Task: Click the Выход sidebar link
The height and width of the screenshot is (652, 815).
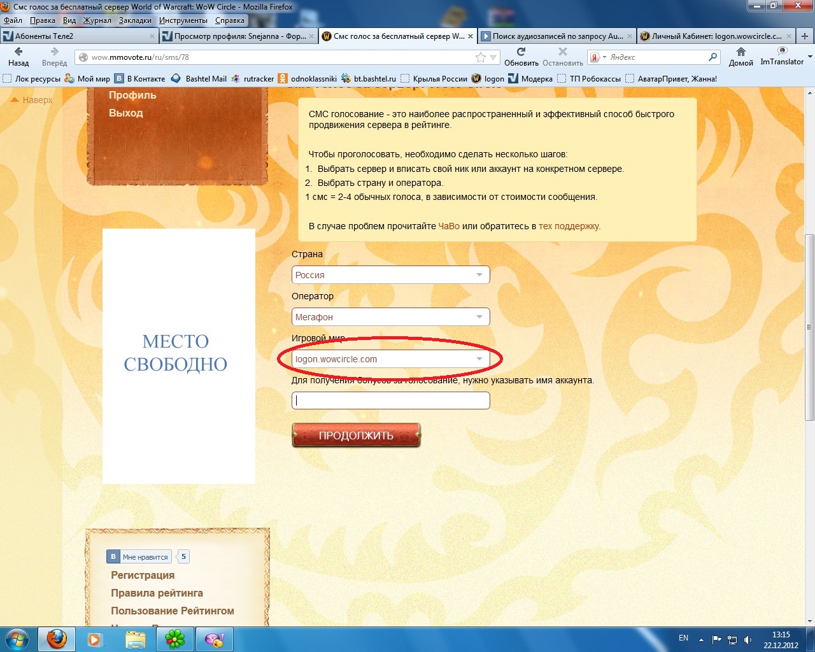Action: click(126, 113)
